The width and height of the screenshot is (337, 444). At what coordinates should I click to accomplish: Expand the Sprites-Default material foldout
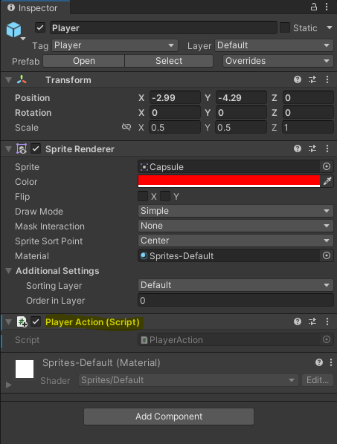[8, 385]
